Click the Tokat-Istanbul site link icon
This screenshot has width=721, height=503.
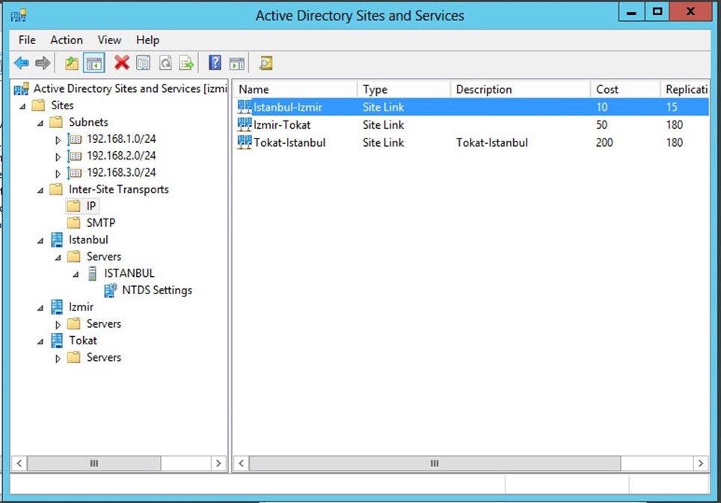coord(244,142)
